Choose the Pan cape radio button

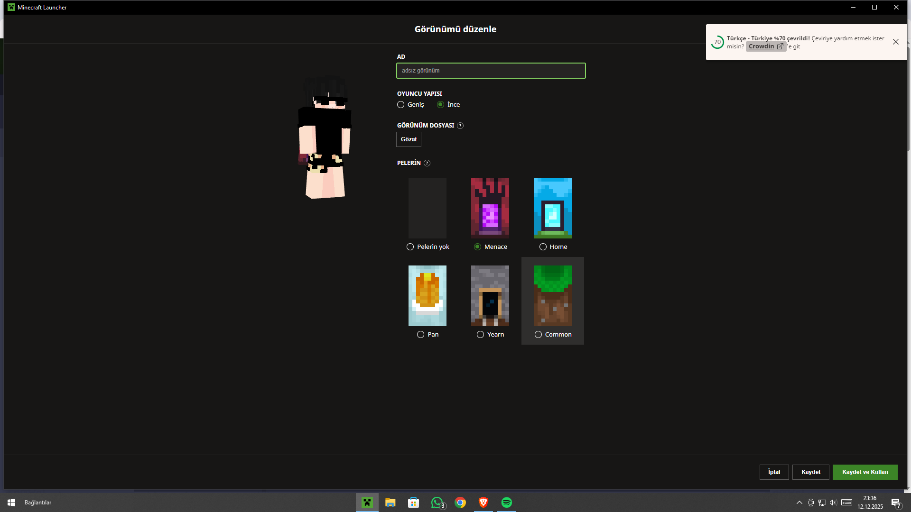[x=421, y=335]
